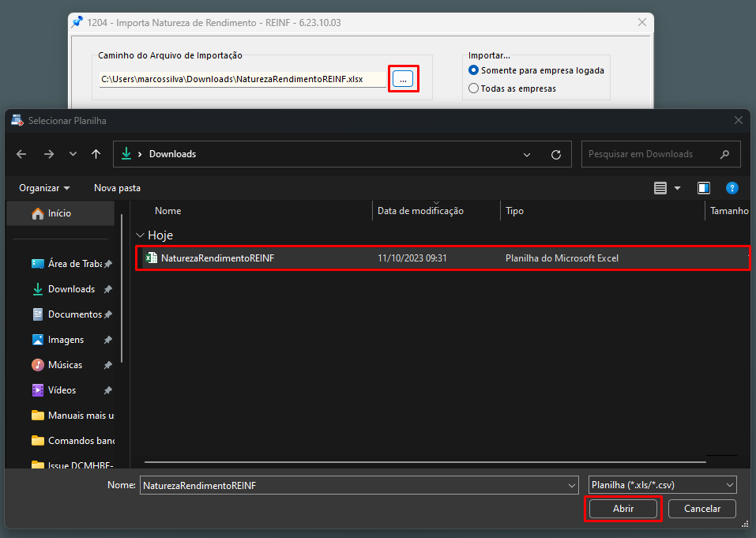Select Todas as empresas radio option

point(513,88)
